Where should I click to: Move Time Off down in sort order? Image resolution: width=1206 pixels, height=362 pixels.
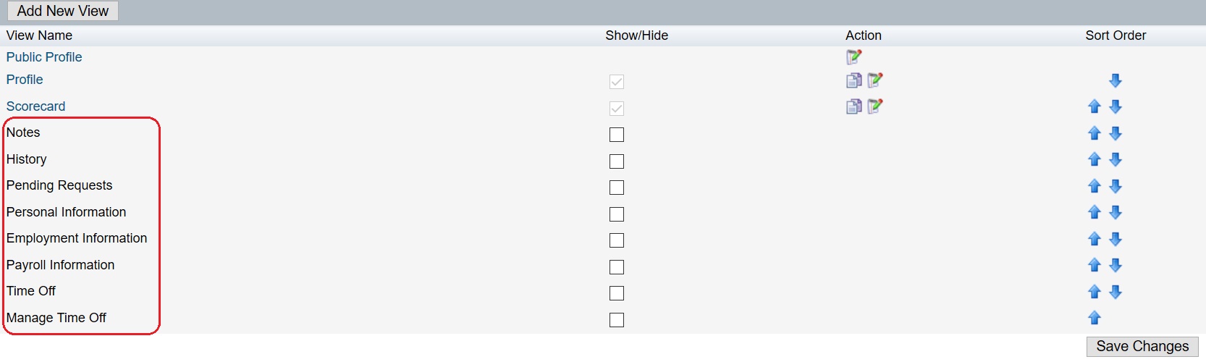click(x=1116, y=292)
